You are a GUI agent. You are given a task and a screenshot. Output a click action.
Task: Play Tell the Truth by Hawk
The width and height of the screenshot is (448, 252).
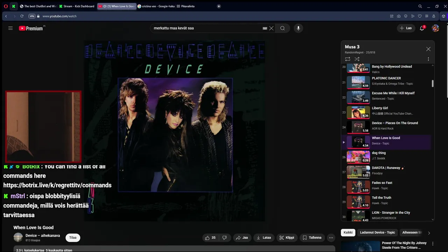(386, 202)
